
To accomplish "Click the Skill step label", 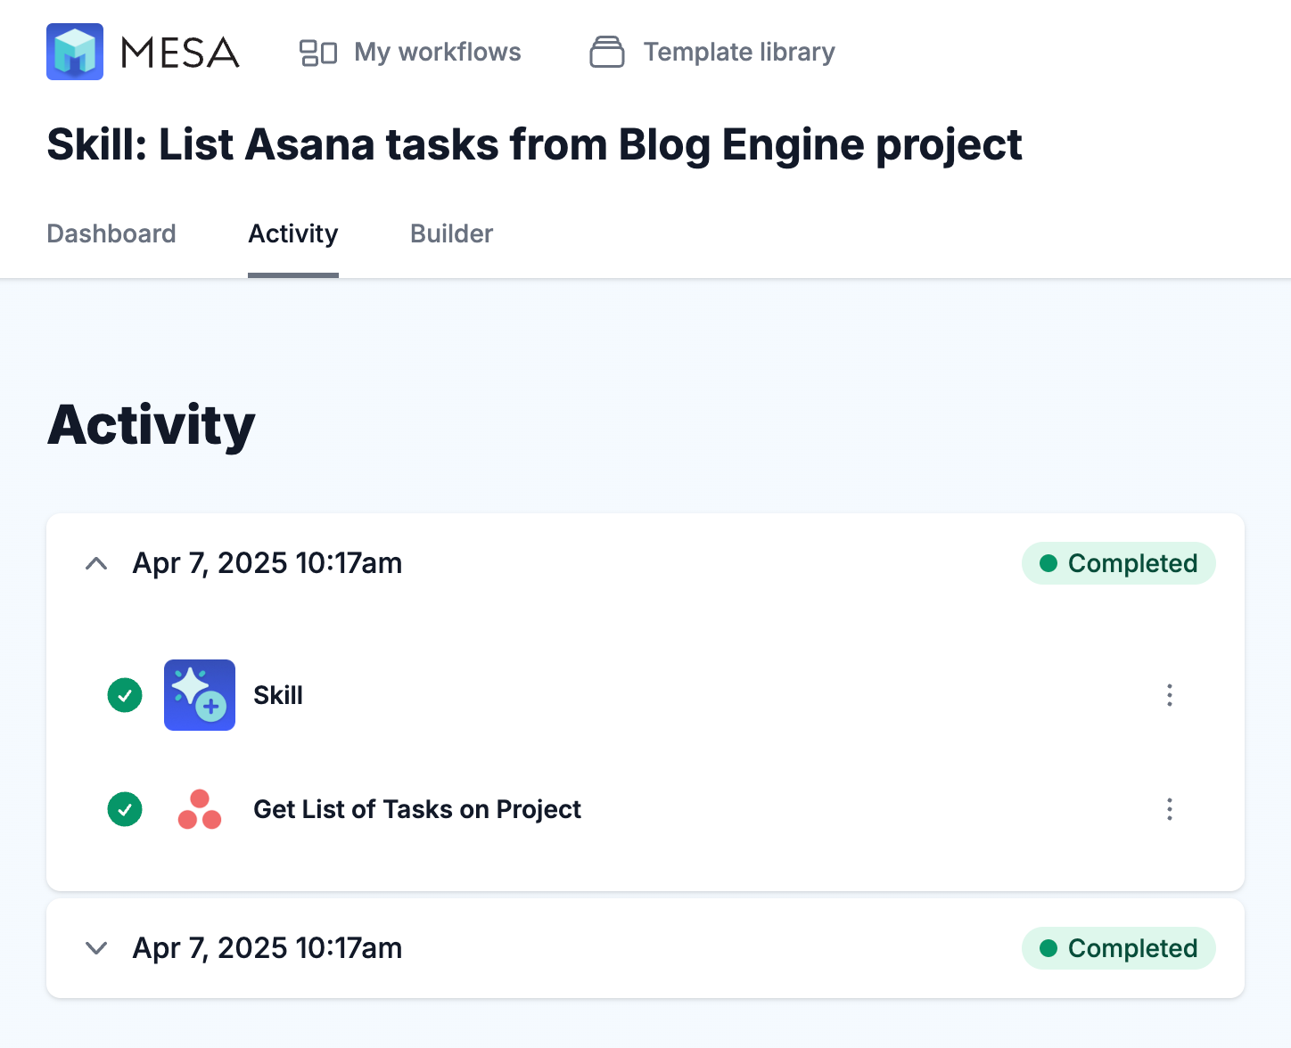I will point(278,695).
